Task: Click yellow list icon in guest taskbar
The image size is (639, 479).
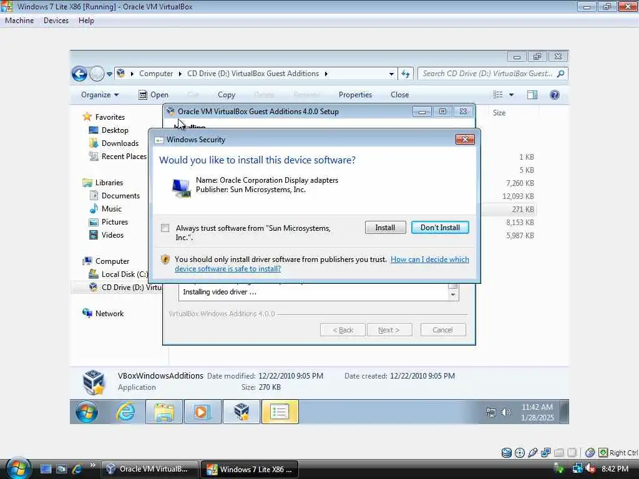Action: pos(280,412)
